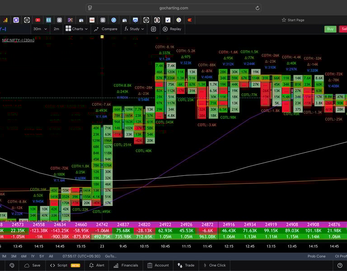Viewport: 347px width, 271px height.
Task: Click the -123.38K delta cell
Action: 39,231
